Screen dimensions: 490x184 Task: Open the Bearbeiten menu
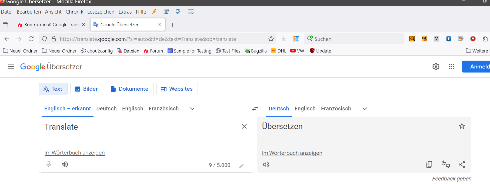point(29,12)
